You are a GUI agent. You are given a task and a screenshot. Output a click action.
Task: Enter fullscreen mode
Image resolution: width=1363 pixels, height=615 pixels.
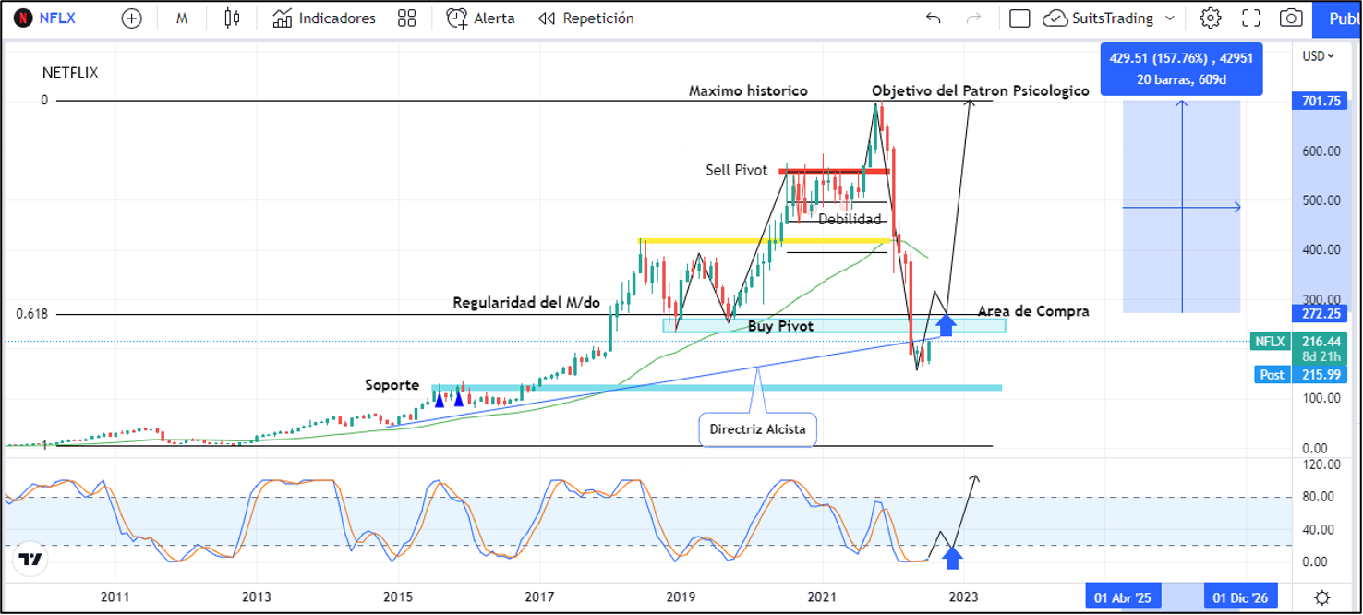pos(1251,18)
